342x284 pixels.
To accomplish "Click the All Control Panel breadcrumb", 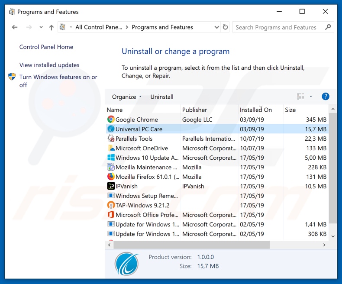I will pyautogui.click(x=99, y=27).
